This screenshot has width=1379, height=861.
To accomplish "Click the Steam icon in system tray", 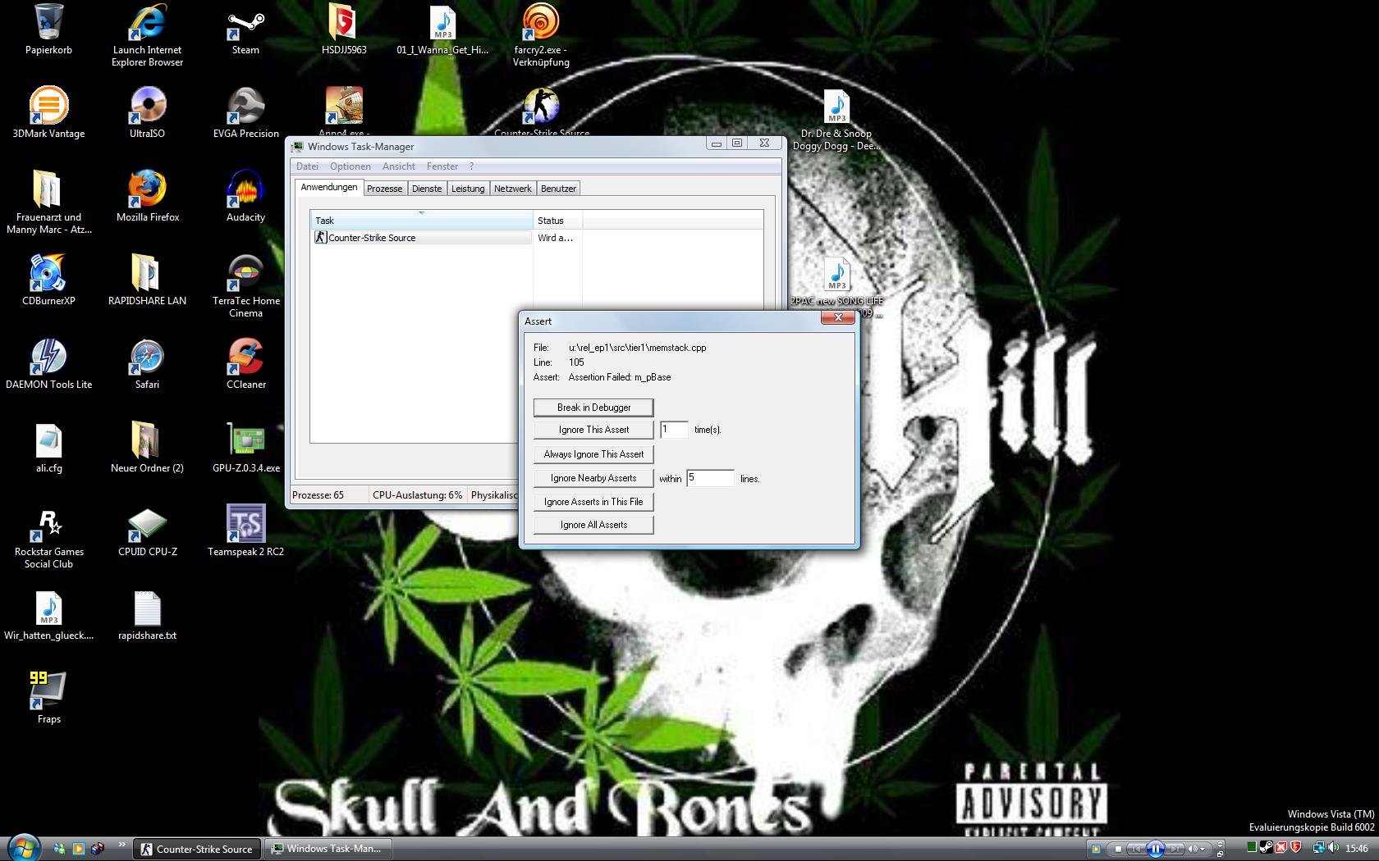I will [x=1266, y=848].
